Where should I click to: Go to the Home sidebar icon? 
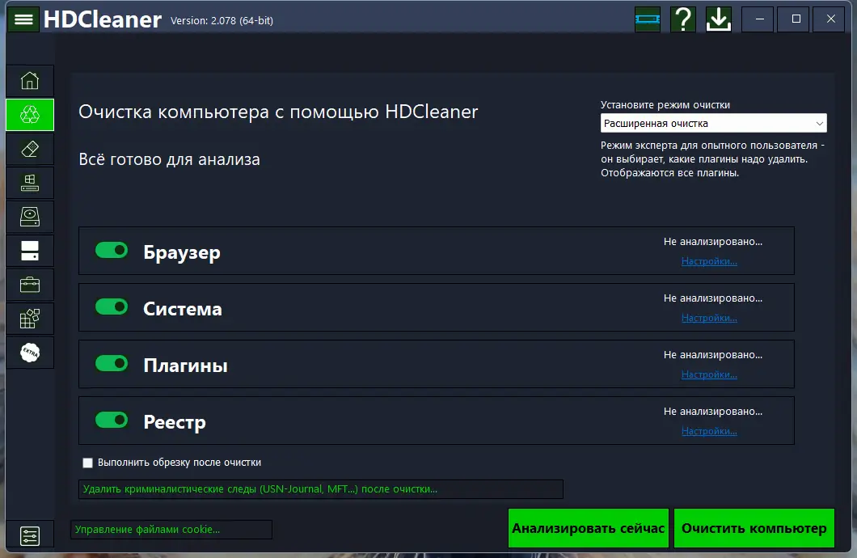tap(30, 81)
